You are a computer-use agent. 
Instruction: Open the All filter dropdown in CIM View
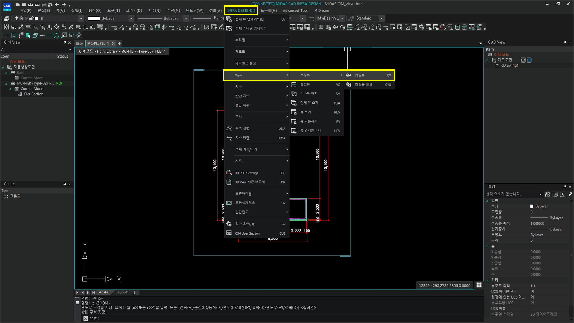[70, 49]
